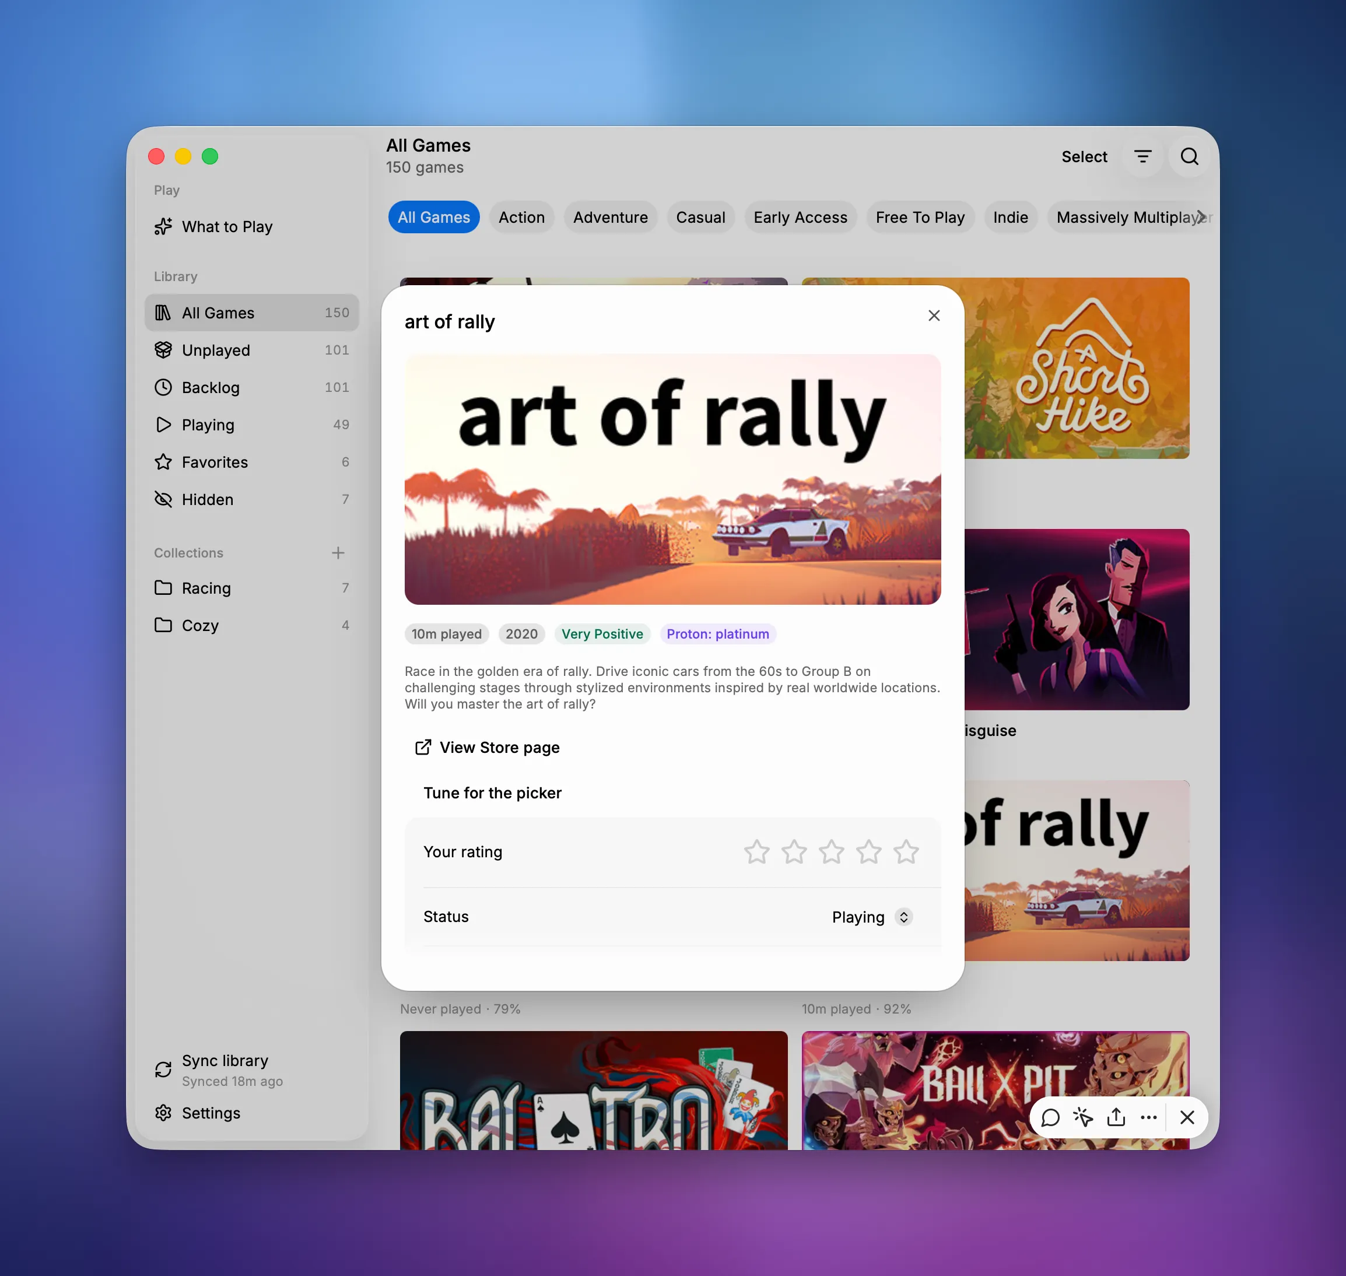
Task: Click the Select button in the header
Action: [1085, 157]
